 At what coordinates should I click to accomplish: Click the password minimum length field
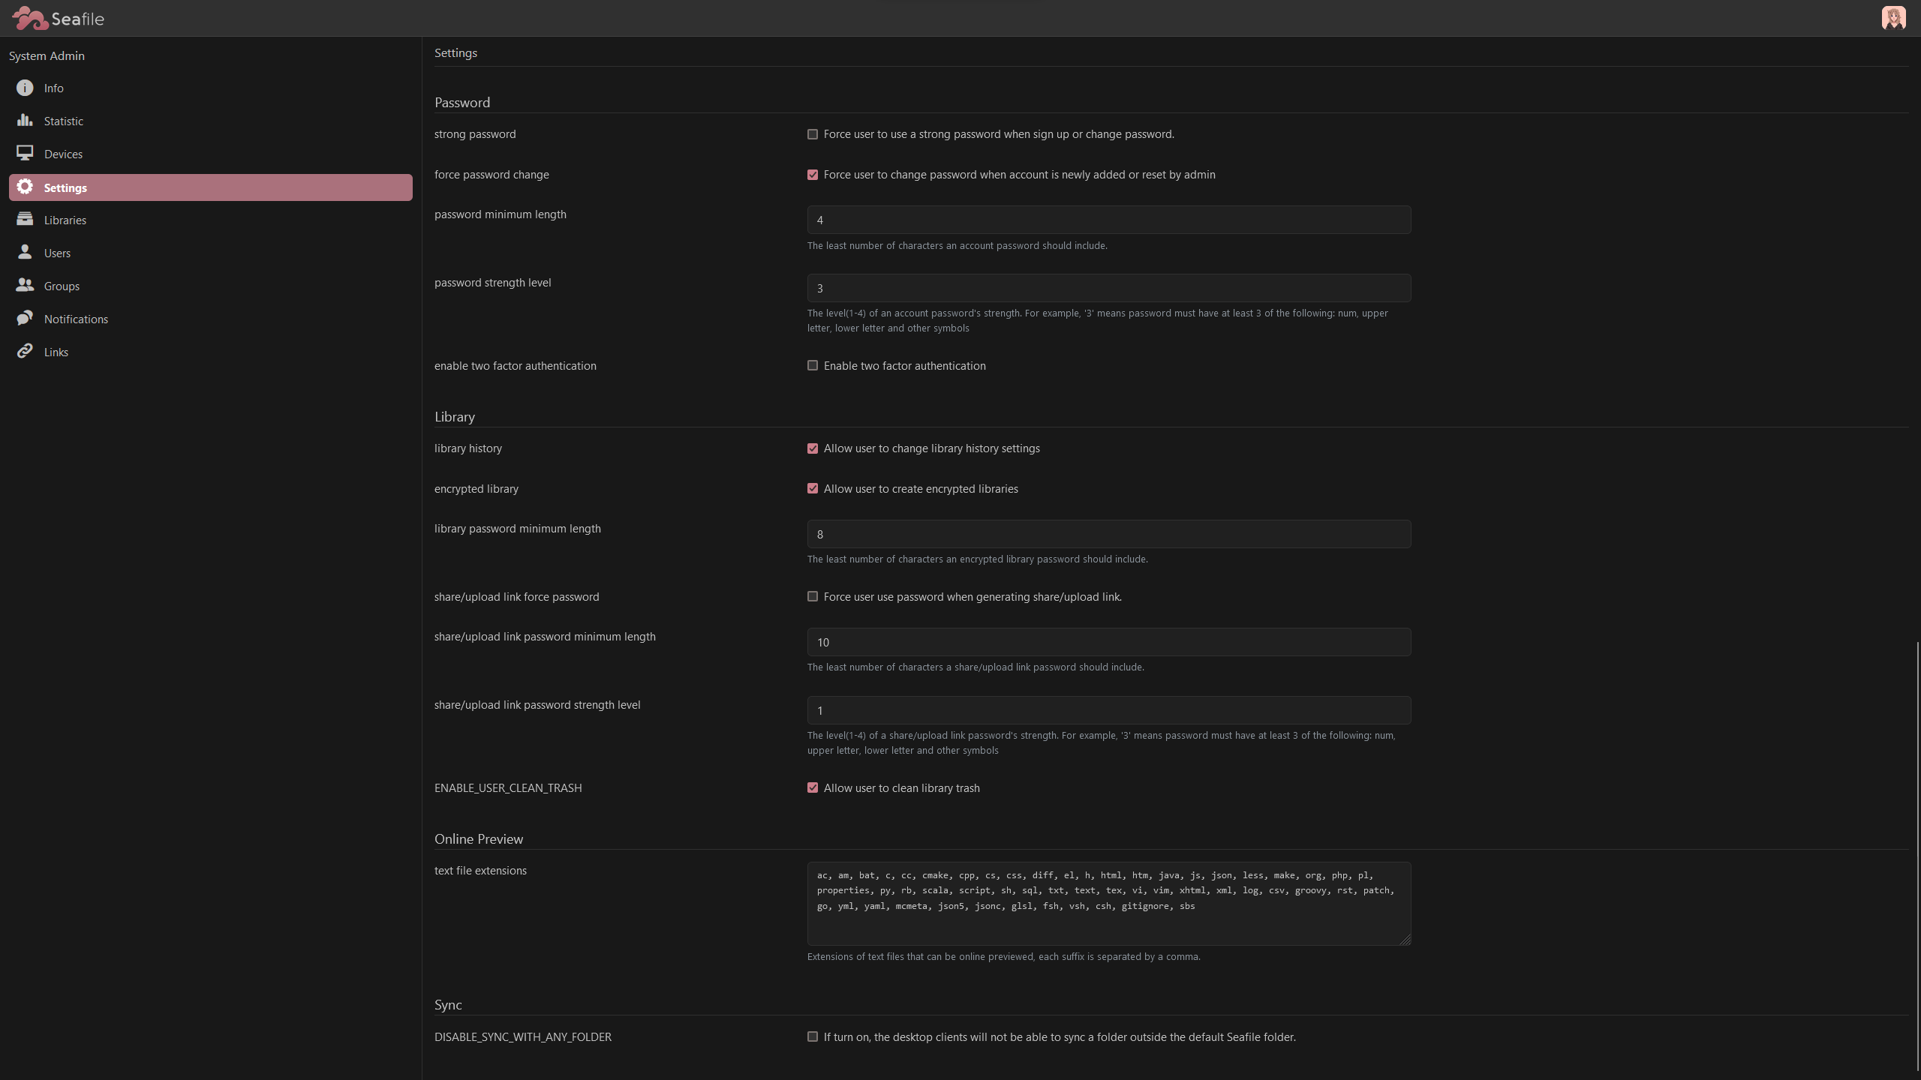pyautogui.click(x=1108, y=220)
